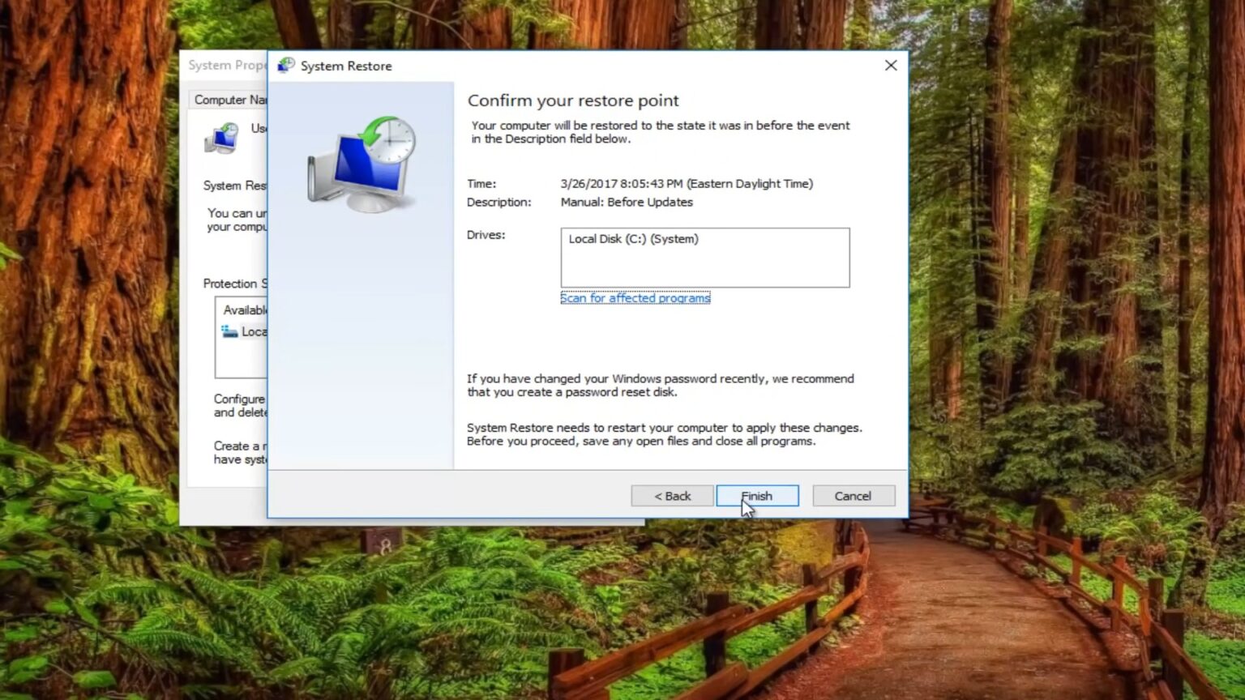Click the restore Time value text
Viewport: 1245px width, 700px height.
coord(686,183)
